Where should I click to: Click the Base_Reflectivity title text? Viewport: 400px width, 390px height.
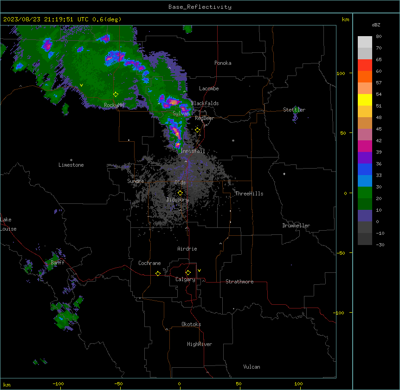point(200,7)
